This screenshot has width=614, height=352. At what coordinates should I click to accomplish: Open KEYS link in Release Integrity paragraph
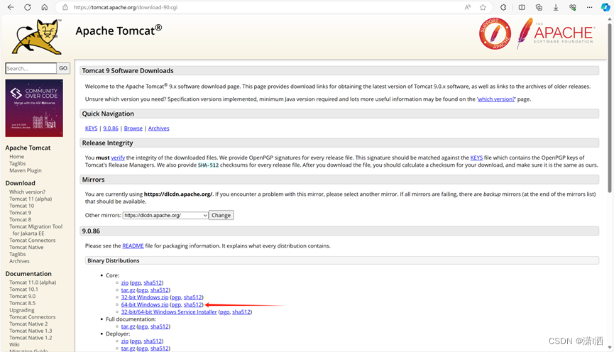tap(476, 158)
